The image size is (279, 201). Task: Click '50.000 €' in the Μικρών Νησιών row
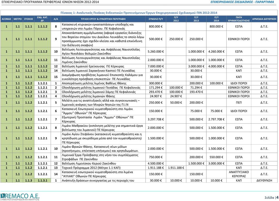(x=176, y=103)
